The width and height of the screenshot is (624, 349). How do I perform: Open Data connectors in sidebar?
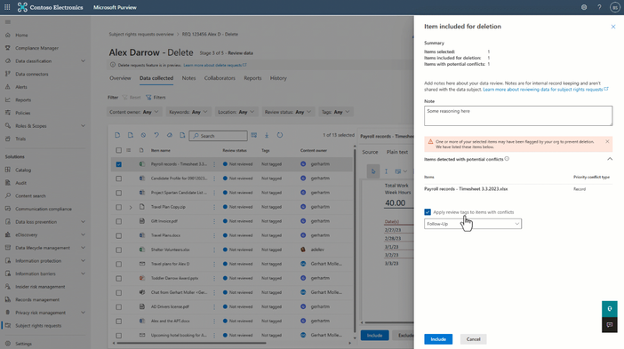point(31,74)
